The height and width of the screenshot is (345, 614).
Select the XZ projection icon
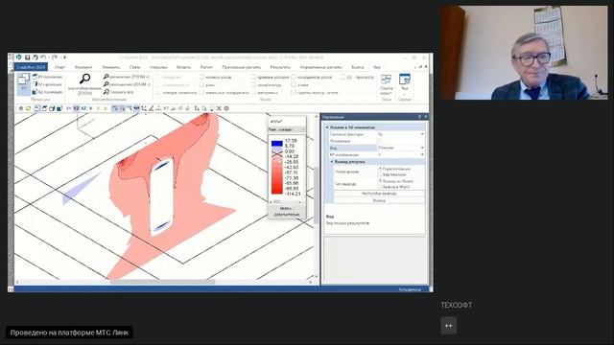tap(35, 92)
